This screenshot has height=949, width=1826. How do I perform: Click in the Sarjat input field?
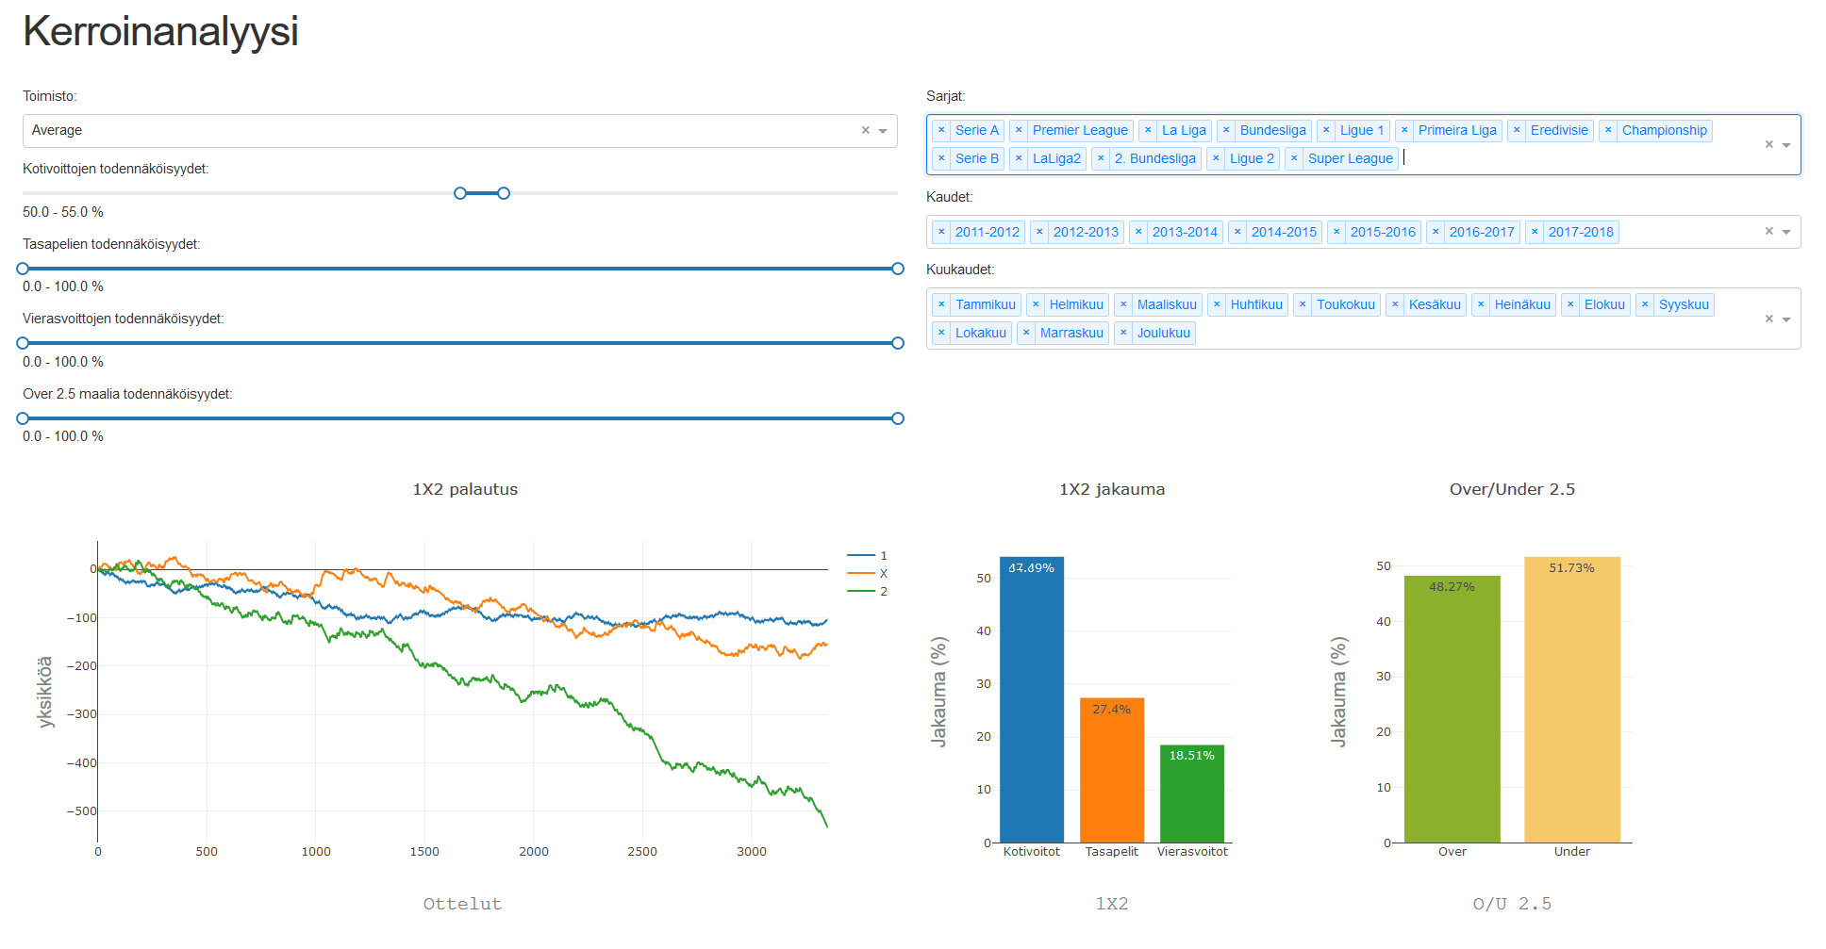tap(1509, 158)
